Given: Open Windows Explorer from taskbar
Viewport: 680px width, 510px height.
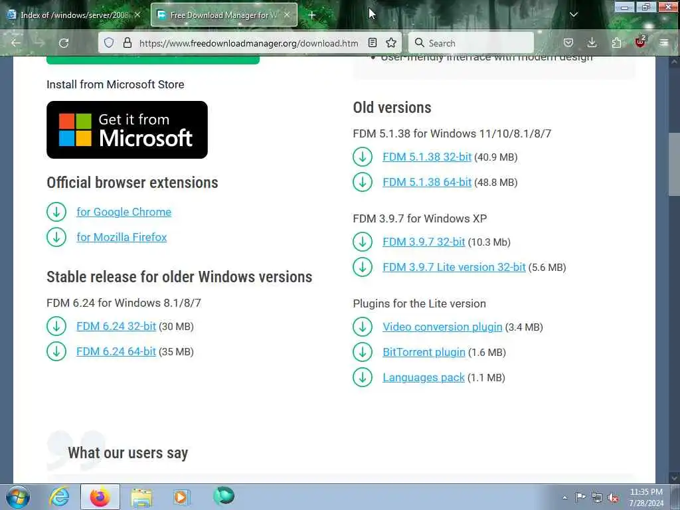Looking at the screenshot, I should [x=141, y=497].
